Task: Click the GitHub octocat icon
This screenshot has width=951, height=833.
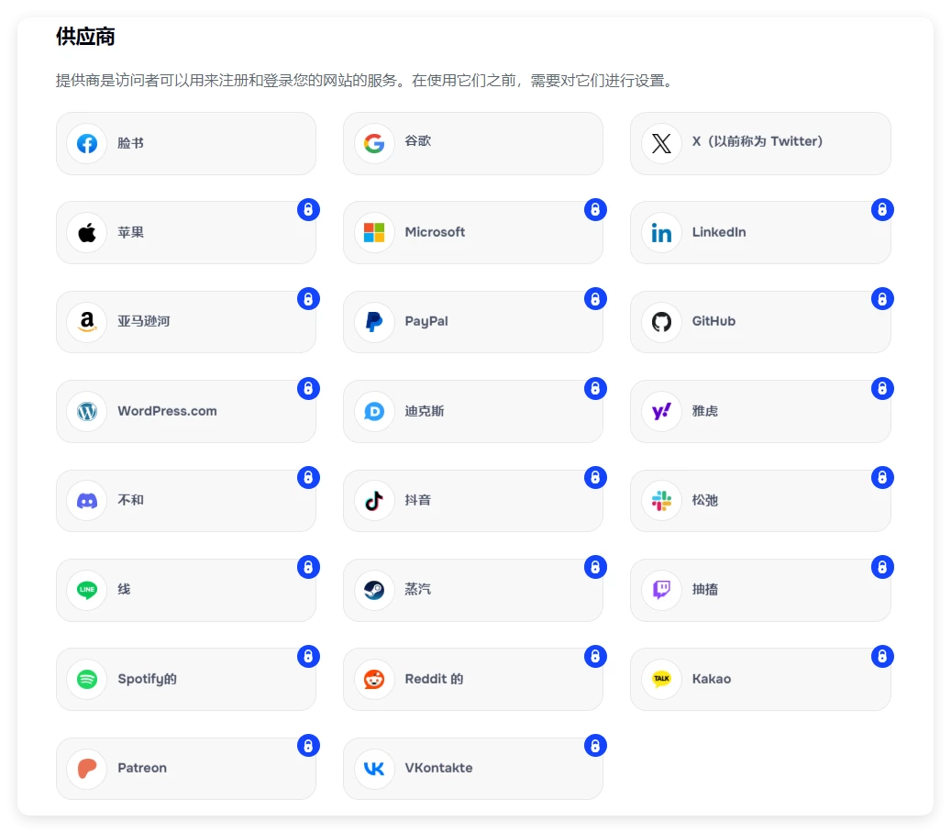Action: (x=661, y=322)
